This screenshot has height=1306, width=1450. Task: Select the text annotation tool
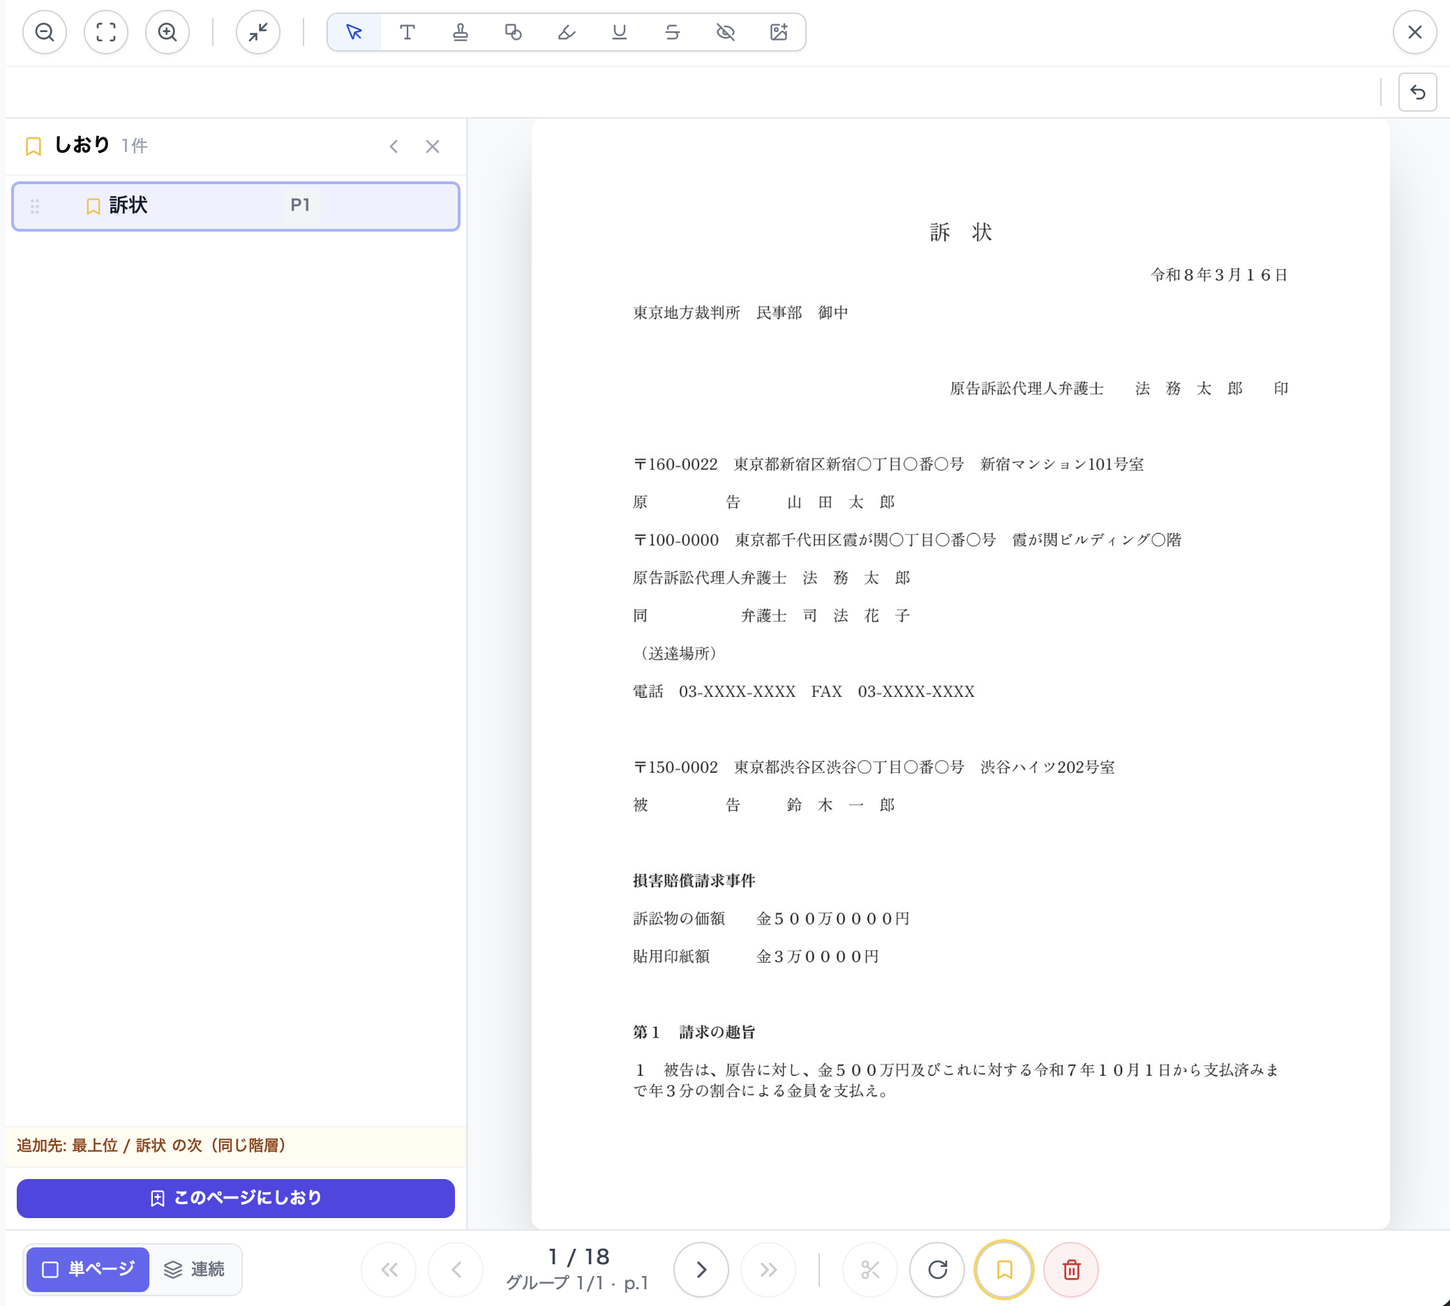407,32
